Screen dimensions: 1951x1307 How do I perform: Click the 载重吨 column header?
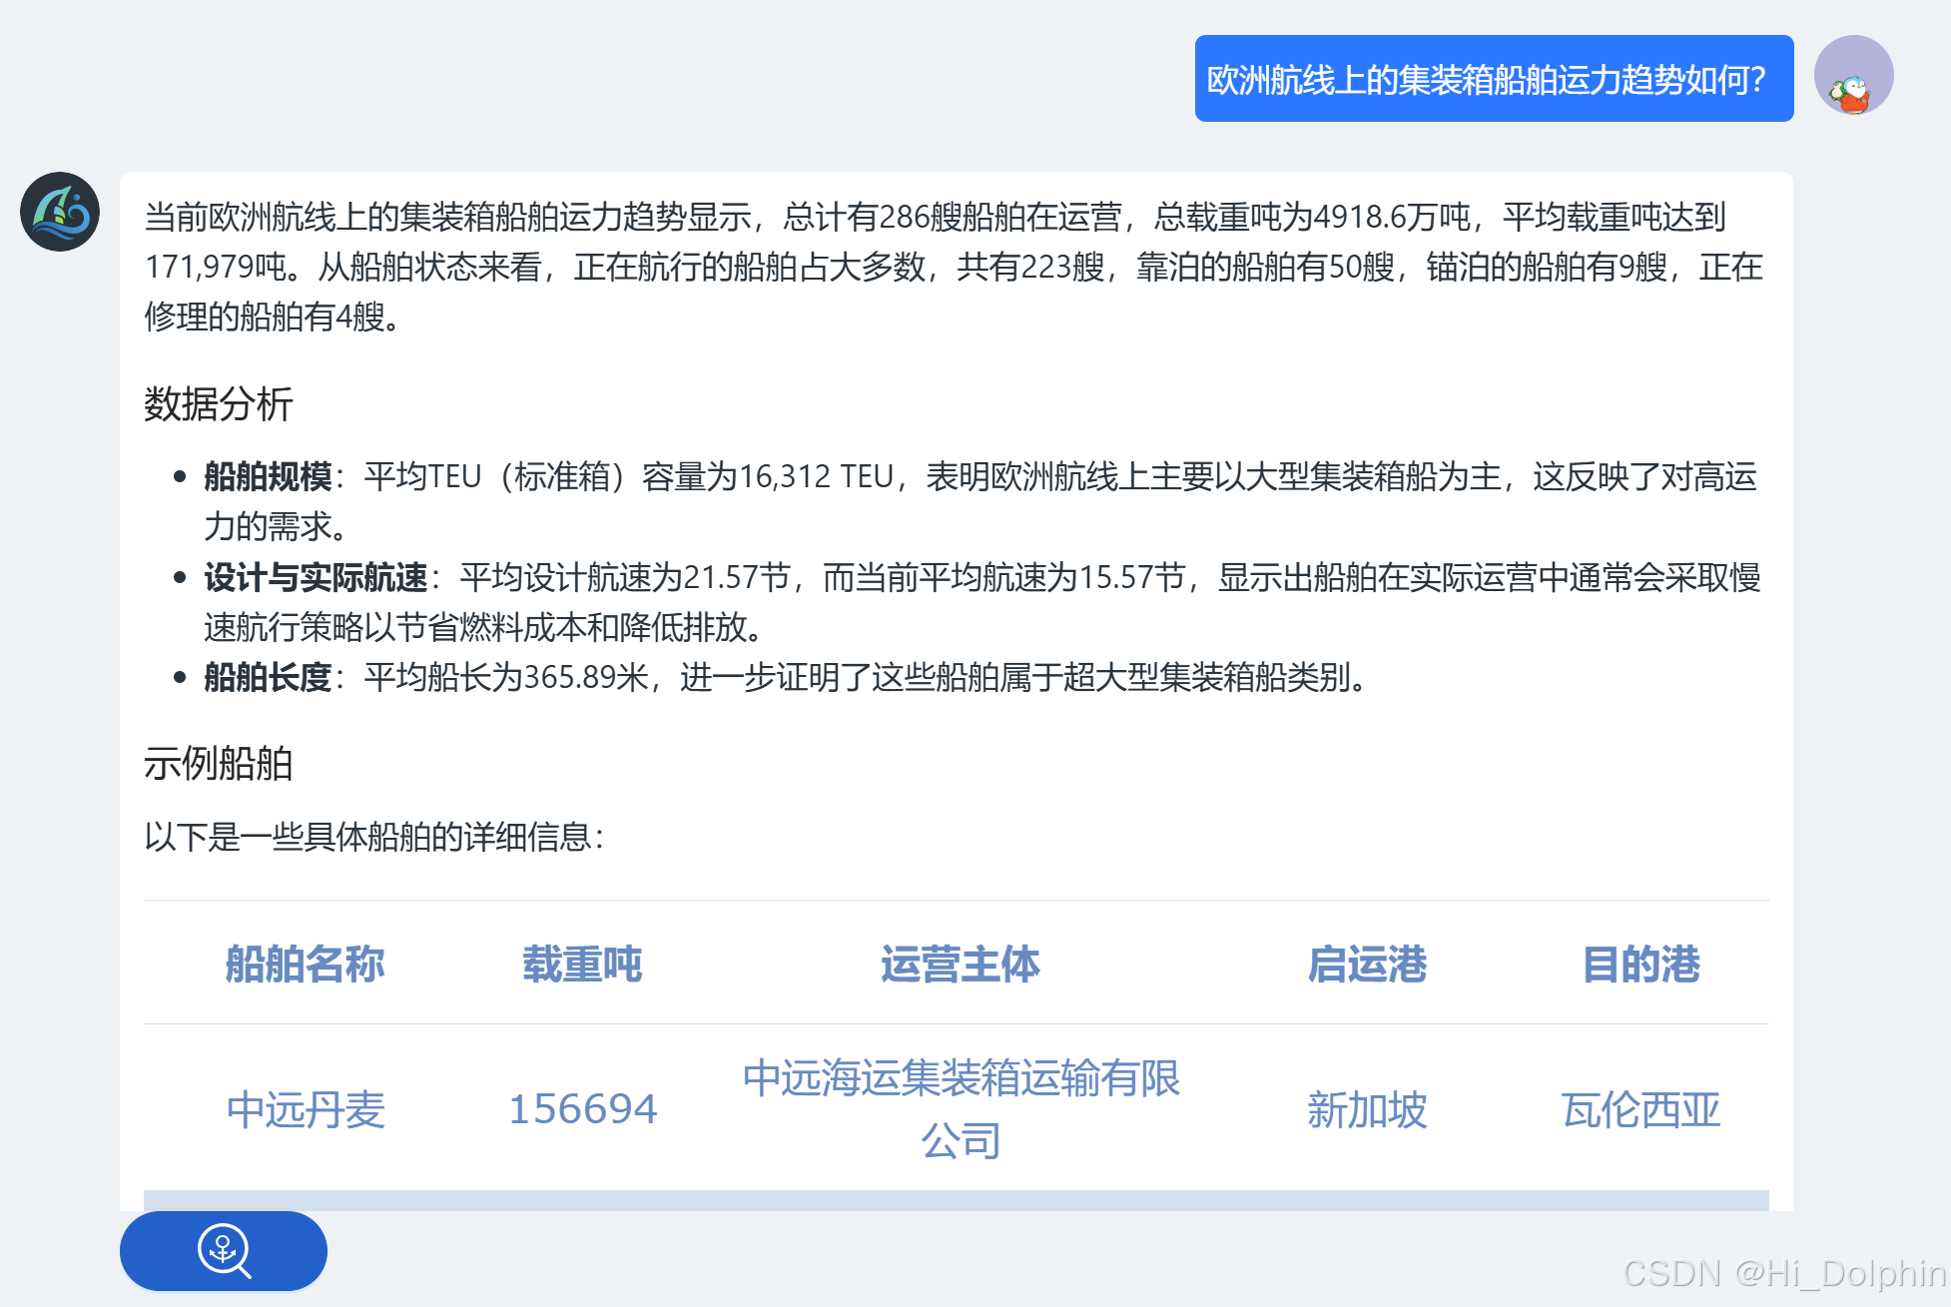tap(582, 964)
